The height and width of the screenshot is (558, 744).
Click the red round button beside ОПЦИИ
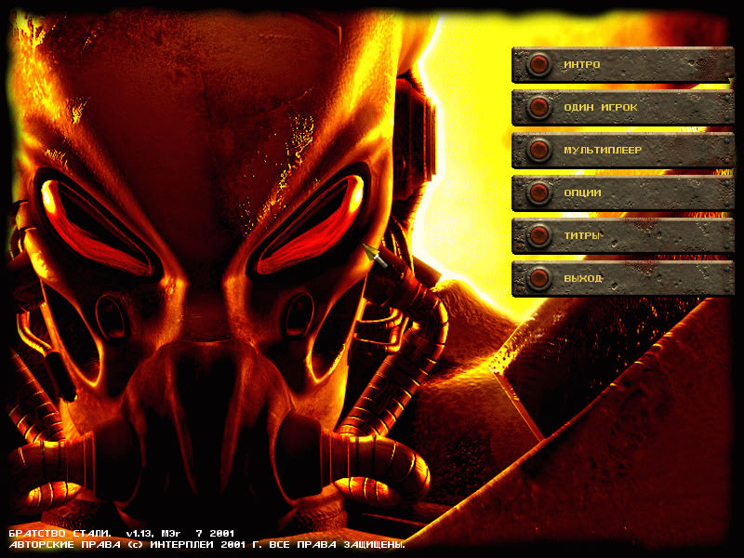(538, 193)
